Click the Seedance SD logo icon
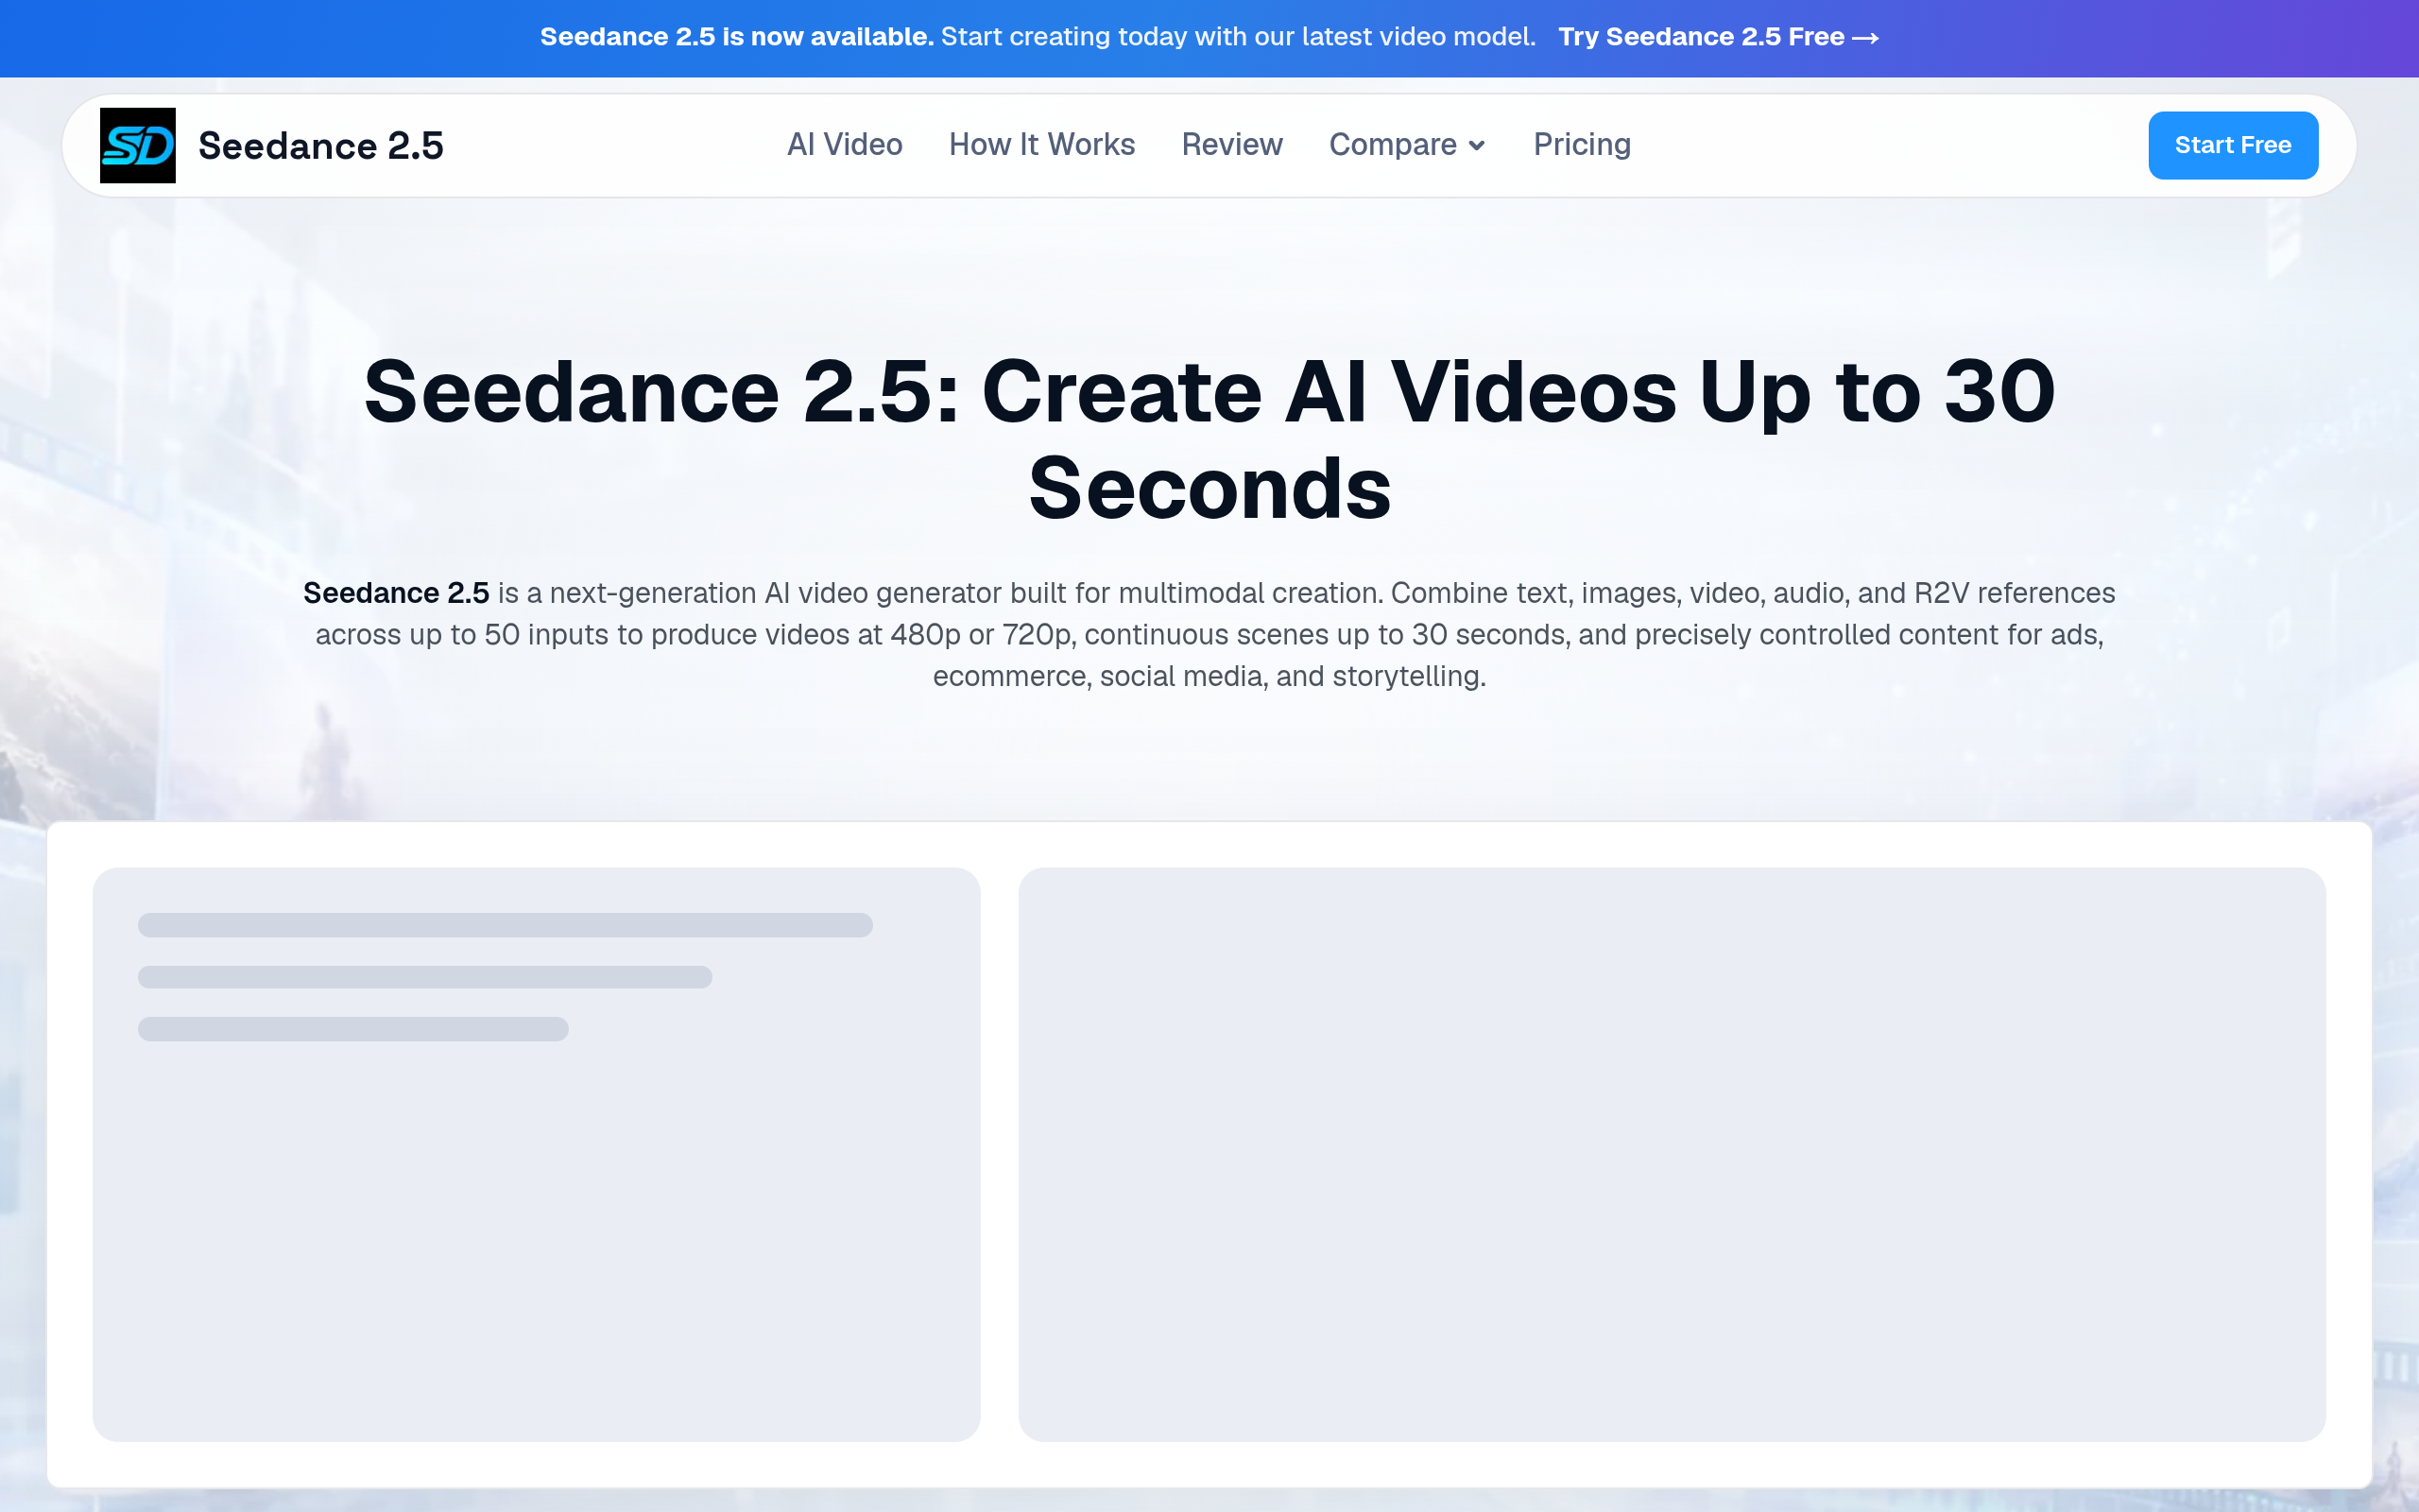The height and width of the screenshot is (1512, 2419). click(x=138, y=145)
